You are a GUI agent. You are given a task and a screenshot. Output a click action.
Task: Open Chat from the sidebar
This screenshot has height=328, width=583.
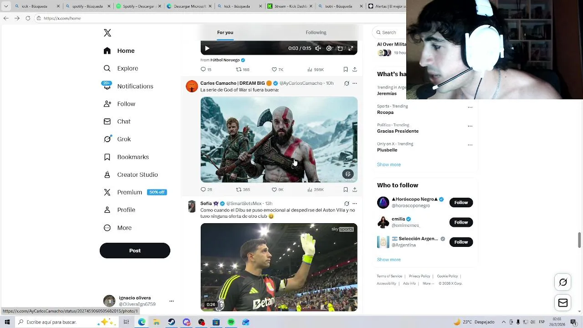(117, 122)
